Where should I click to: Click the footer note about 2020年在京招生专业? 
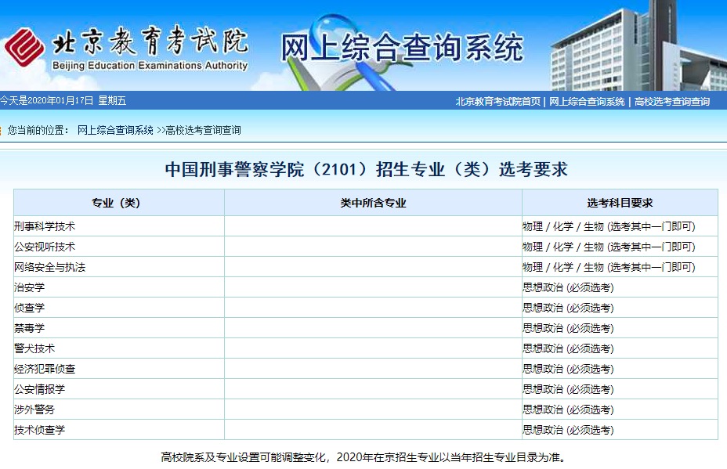pyautogui.click(x=363, y=457)
